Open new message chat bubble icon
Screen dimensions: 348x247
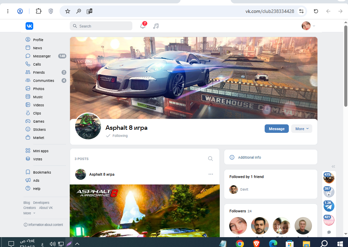click(329, 232)
